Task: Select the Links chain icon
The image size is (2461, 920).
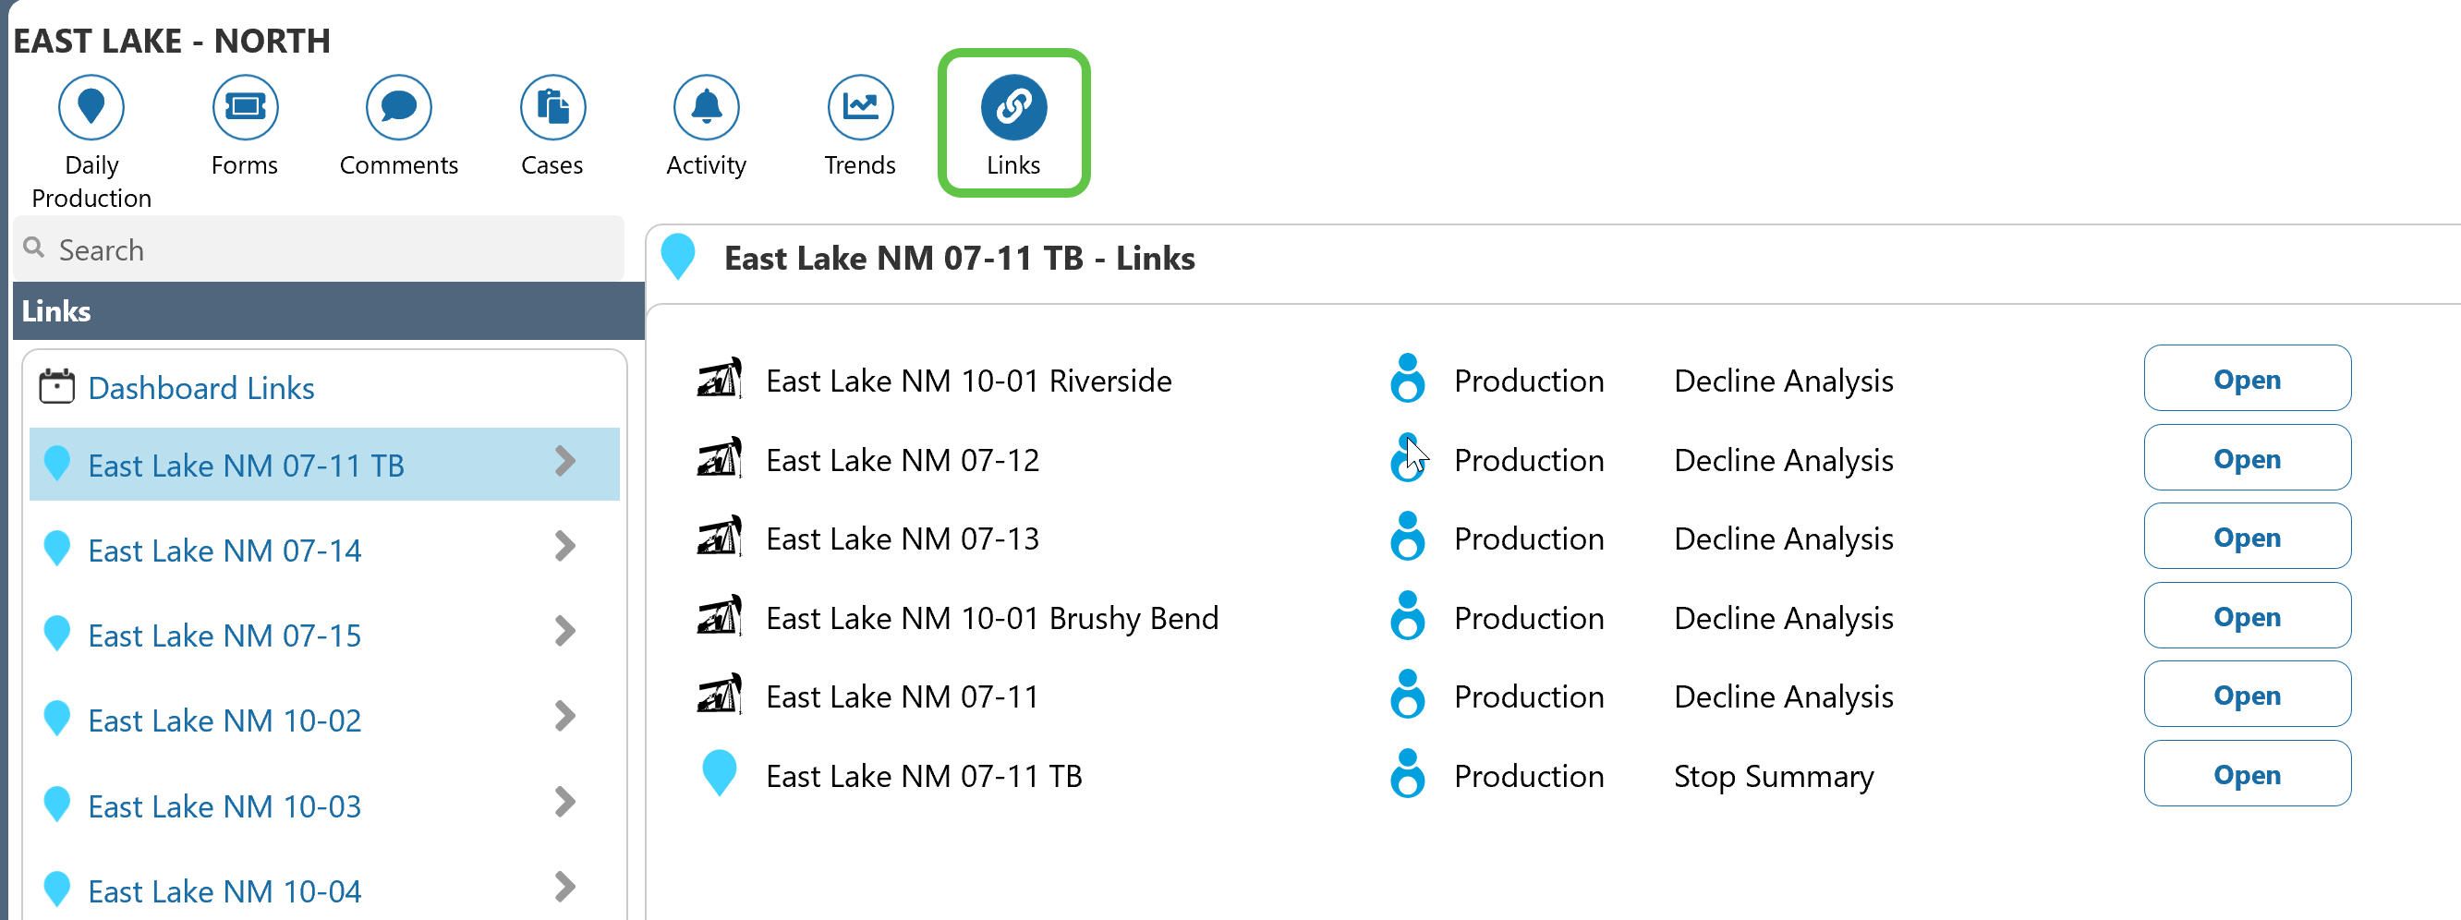Action: 1013,107
